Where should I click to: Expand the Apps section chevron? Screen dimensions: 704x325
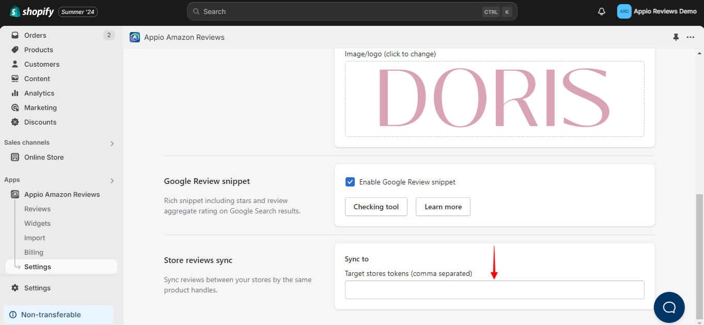(112, 181)
